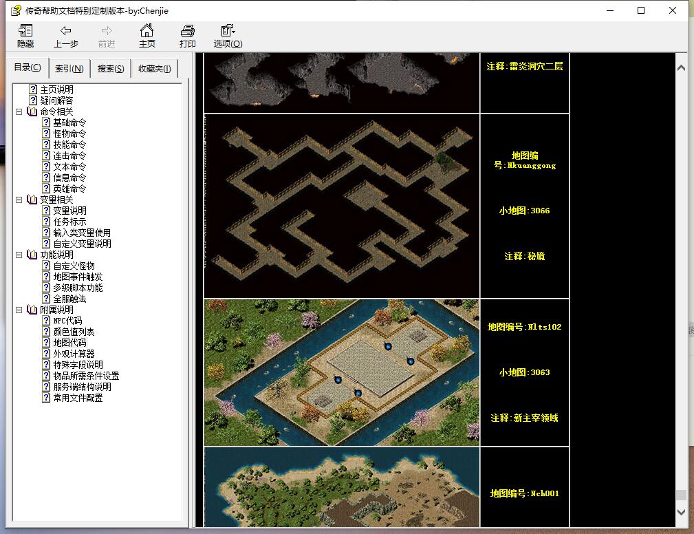Click the 打印 (Print) printer icon
This screenshot has width=694, height=534.
pyautogui.click(x=187, y=30)
